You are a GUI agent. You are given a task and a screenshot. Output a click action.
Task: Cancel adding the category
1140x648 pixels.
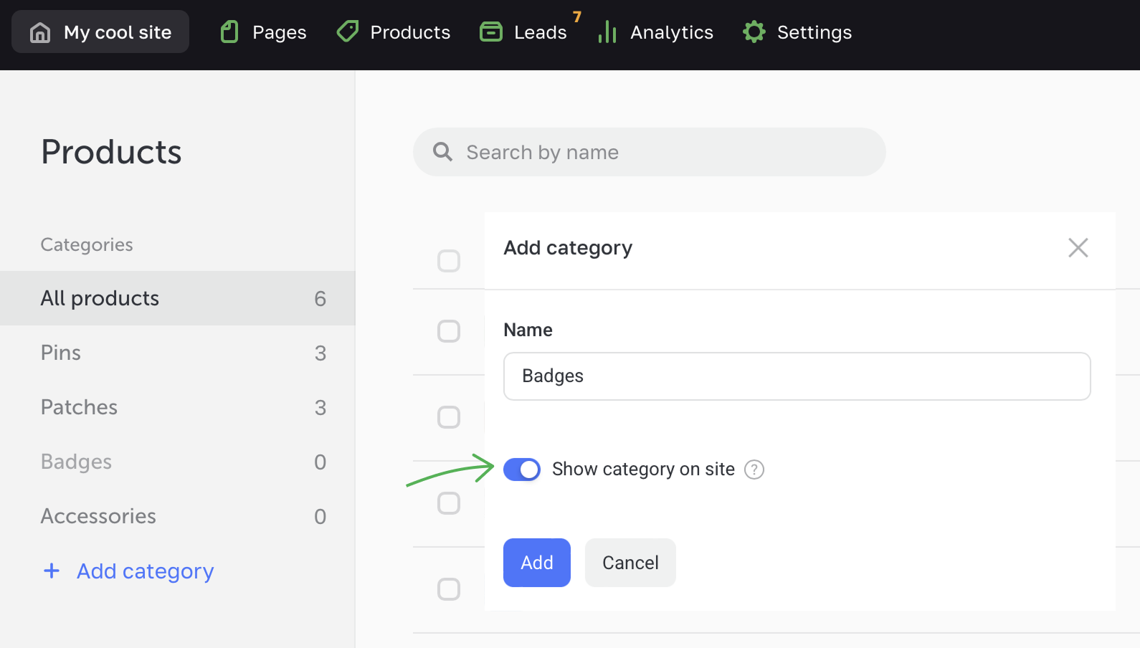point(630,563)
